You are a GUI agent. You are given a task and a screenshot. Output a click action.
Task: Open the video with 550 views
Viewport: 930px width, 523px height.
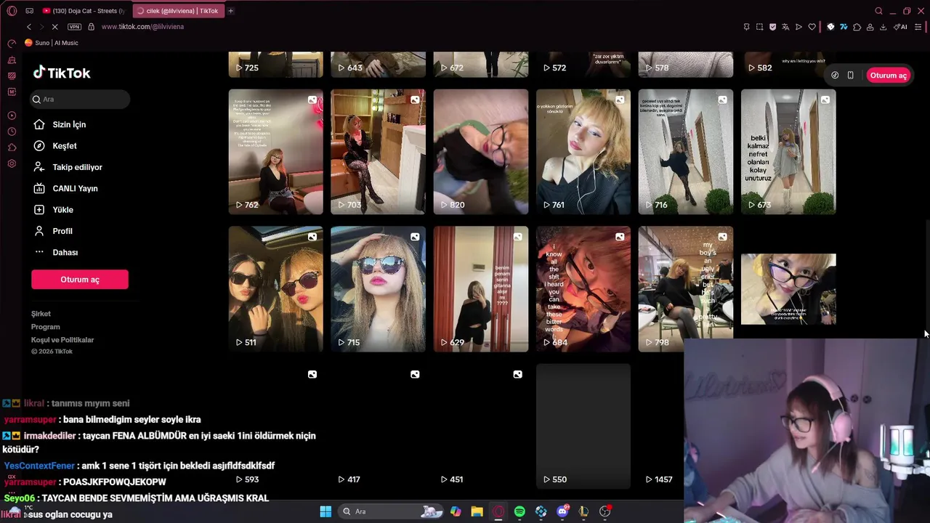[583, 426]
